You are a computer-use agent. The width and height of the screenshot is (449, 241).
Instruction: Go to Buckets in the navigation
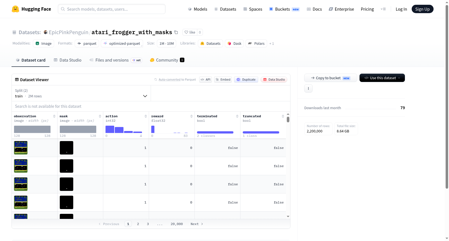pyautogui.click(x=284, y=9)
